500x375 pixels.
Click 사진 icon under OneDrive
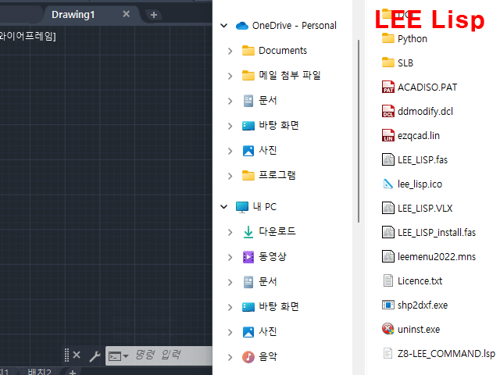(248, 151)
